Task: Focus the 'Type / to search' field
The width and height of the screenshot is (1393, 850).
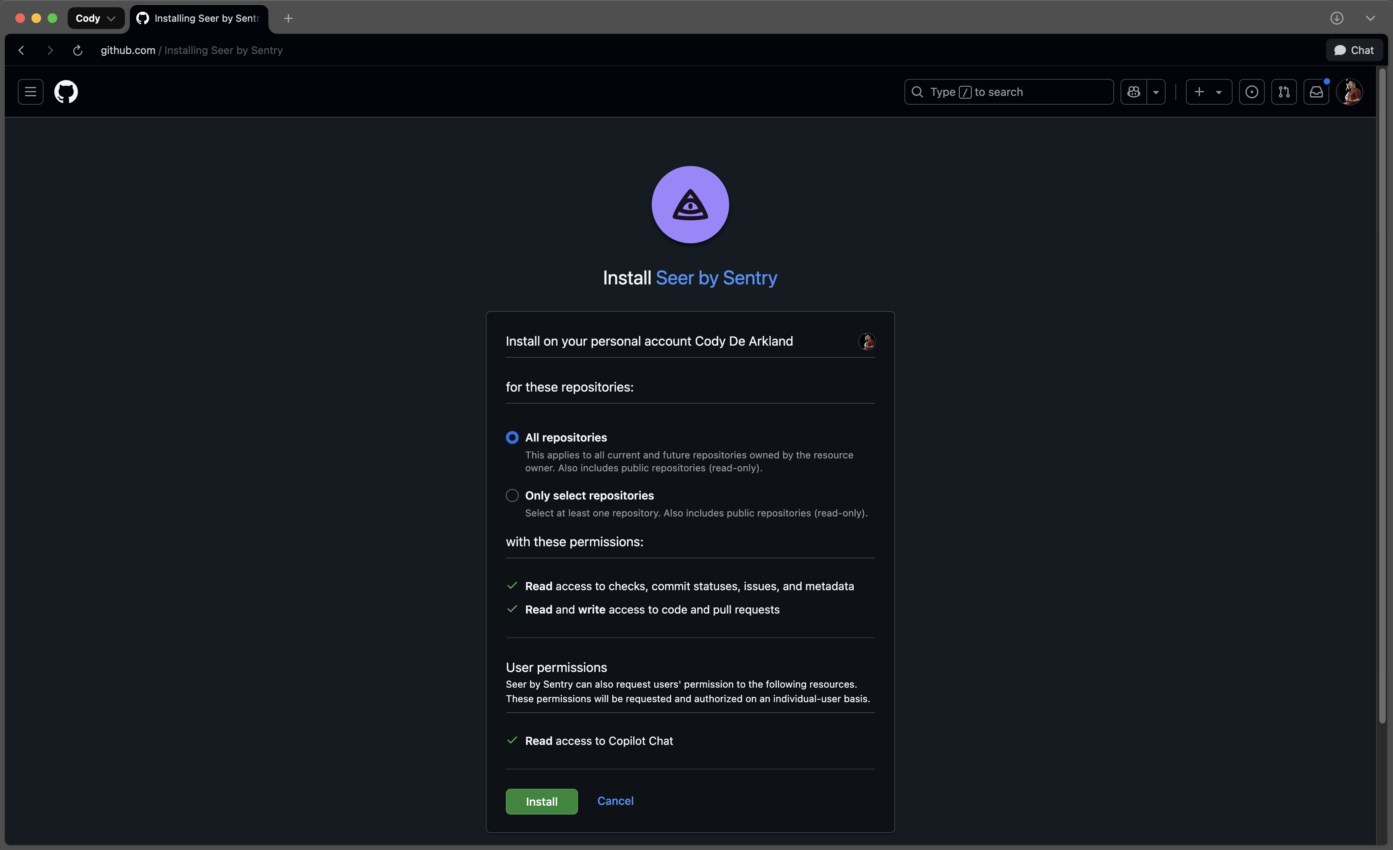Action: coord(1009,91)
